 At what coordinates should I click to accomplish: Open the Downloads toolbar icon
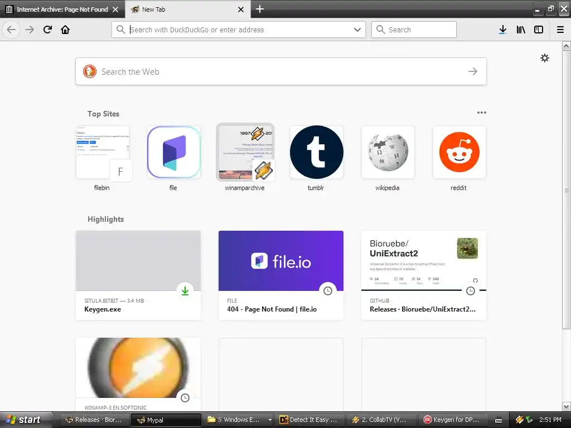[502, 30]
